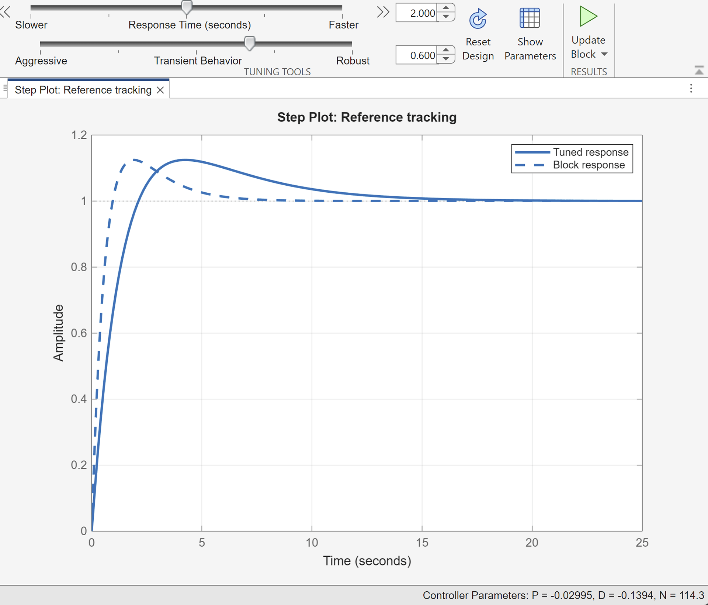Click the plot title Step Plot: Reference tracking

pos(367,117)
